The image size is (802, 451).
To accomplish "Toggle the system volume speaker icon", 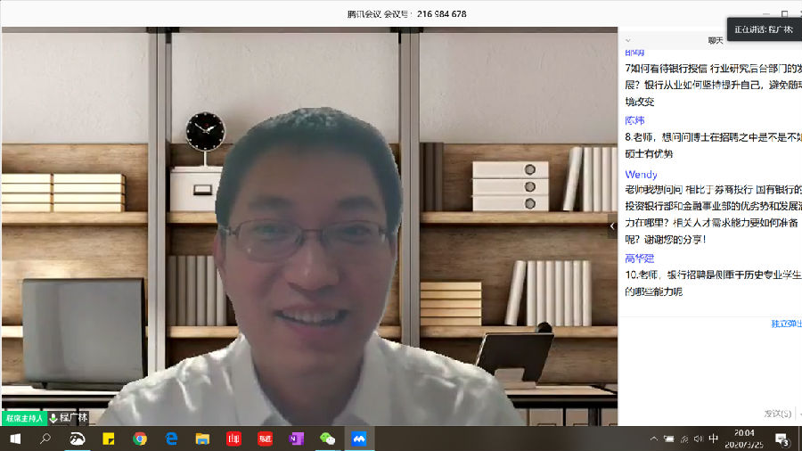I will (x=697, y=439).
